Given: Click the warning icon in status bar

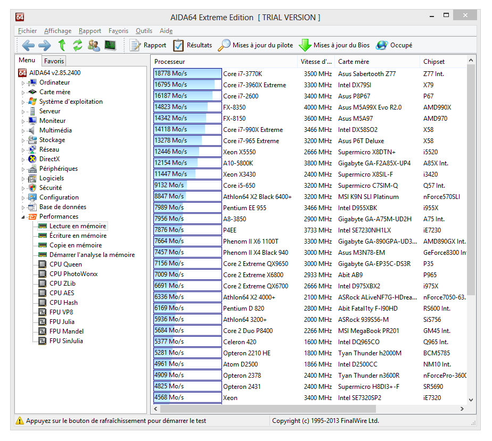Looking at the screenshot, I should coord(20,421).
